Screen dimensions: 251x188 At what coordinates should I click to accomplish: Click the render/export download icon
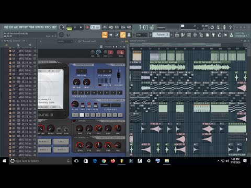(x=232, y=35)
